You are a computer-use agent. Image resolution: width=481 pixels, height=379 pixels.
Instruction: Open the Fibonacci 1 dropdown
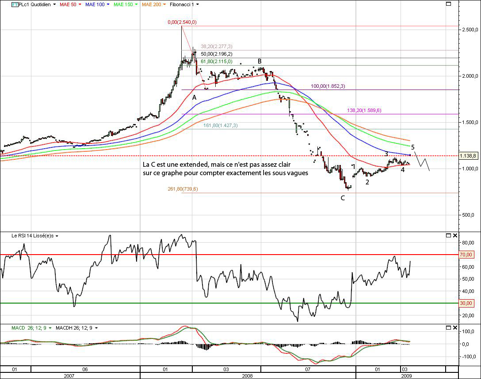(197, 4)
